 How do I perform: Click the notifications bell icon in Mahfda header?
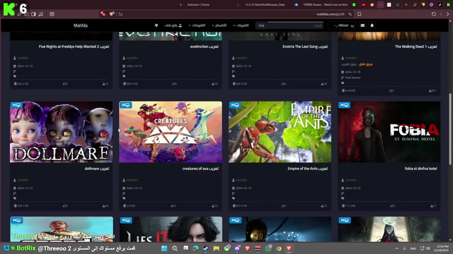(372, 25)
